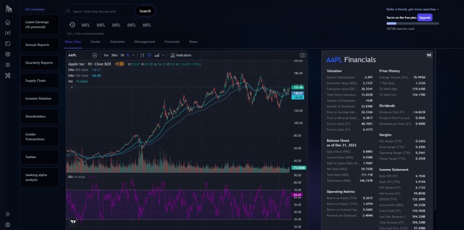Click TradingView logo in Financials panel
The image size is (464, 230).
click(429, 55)
